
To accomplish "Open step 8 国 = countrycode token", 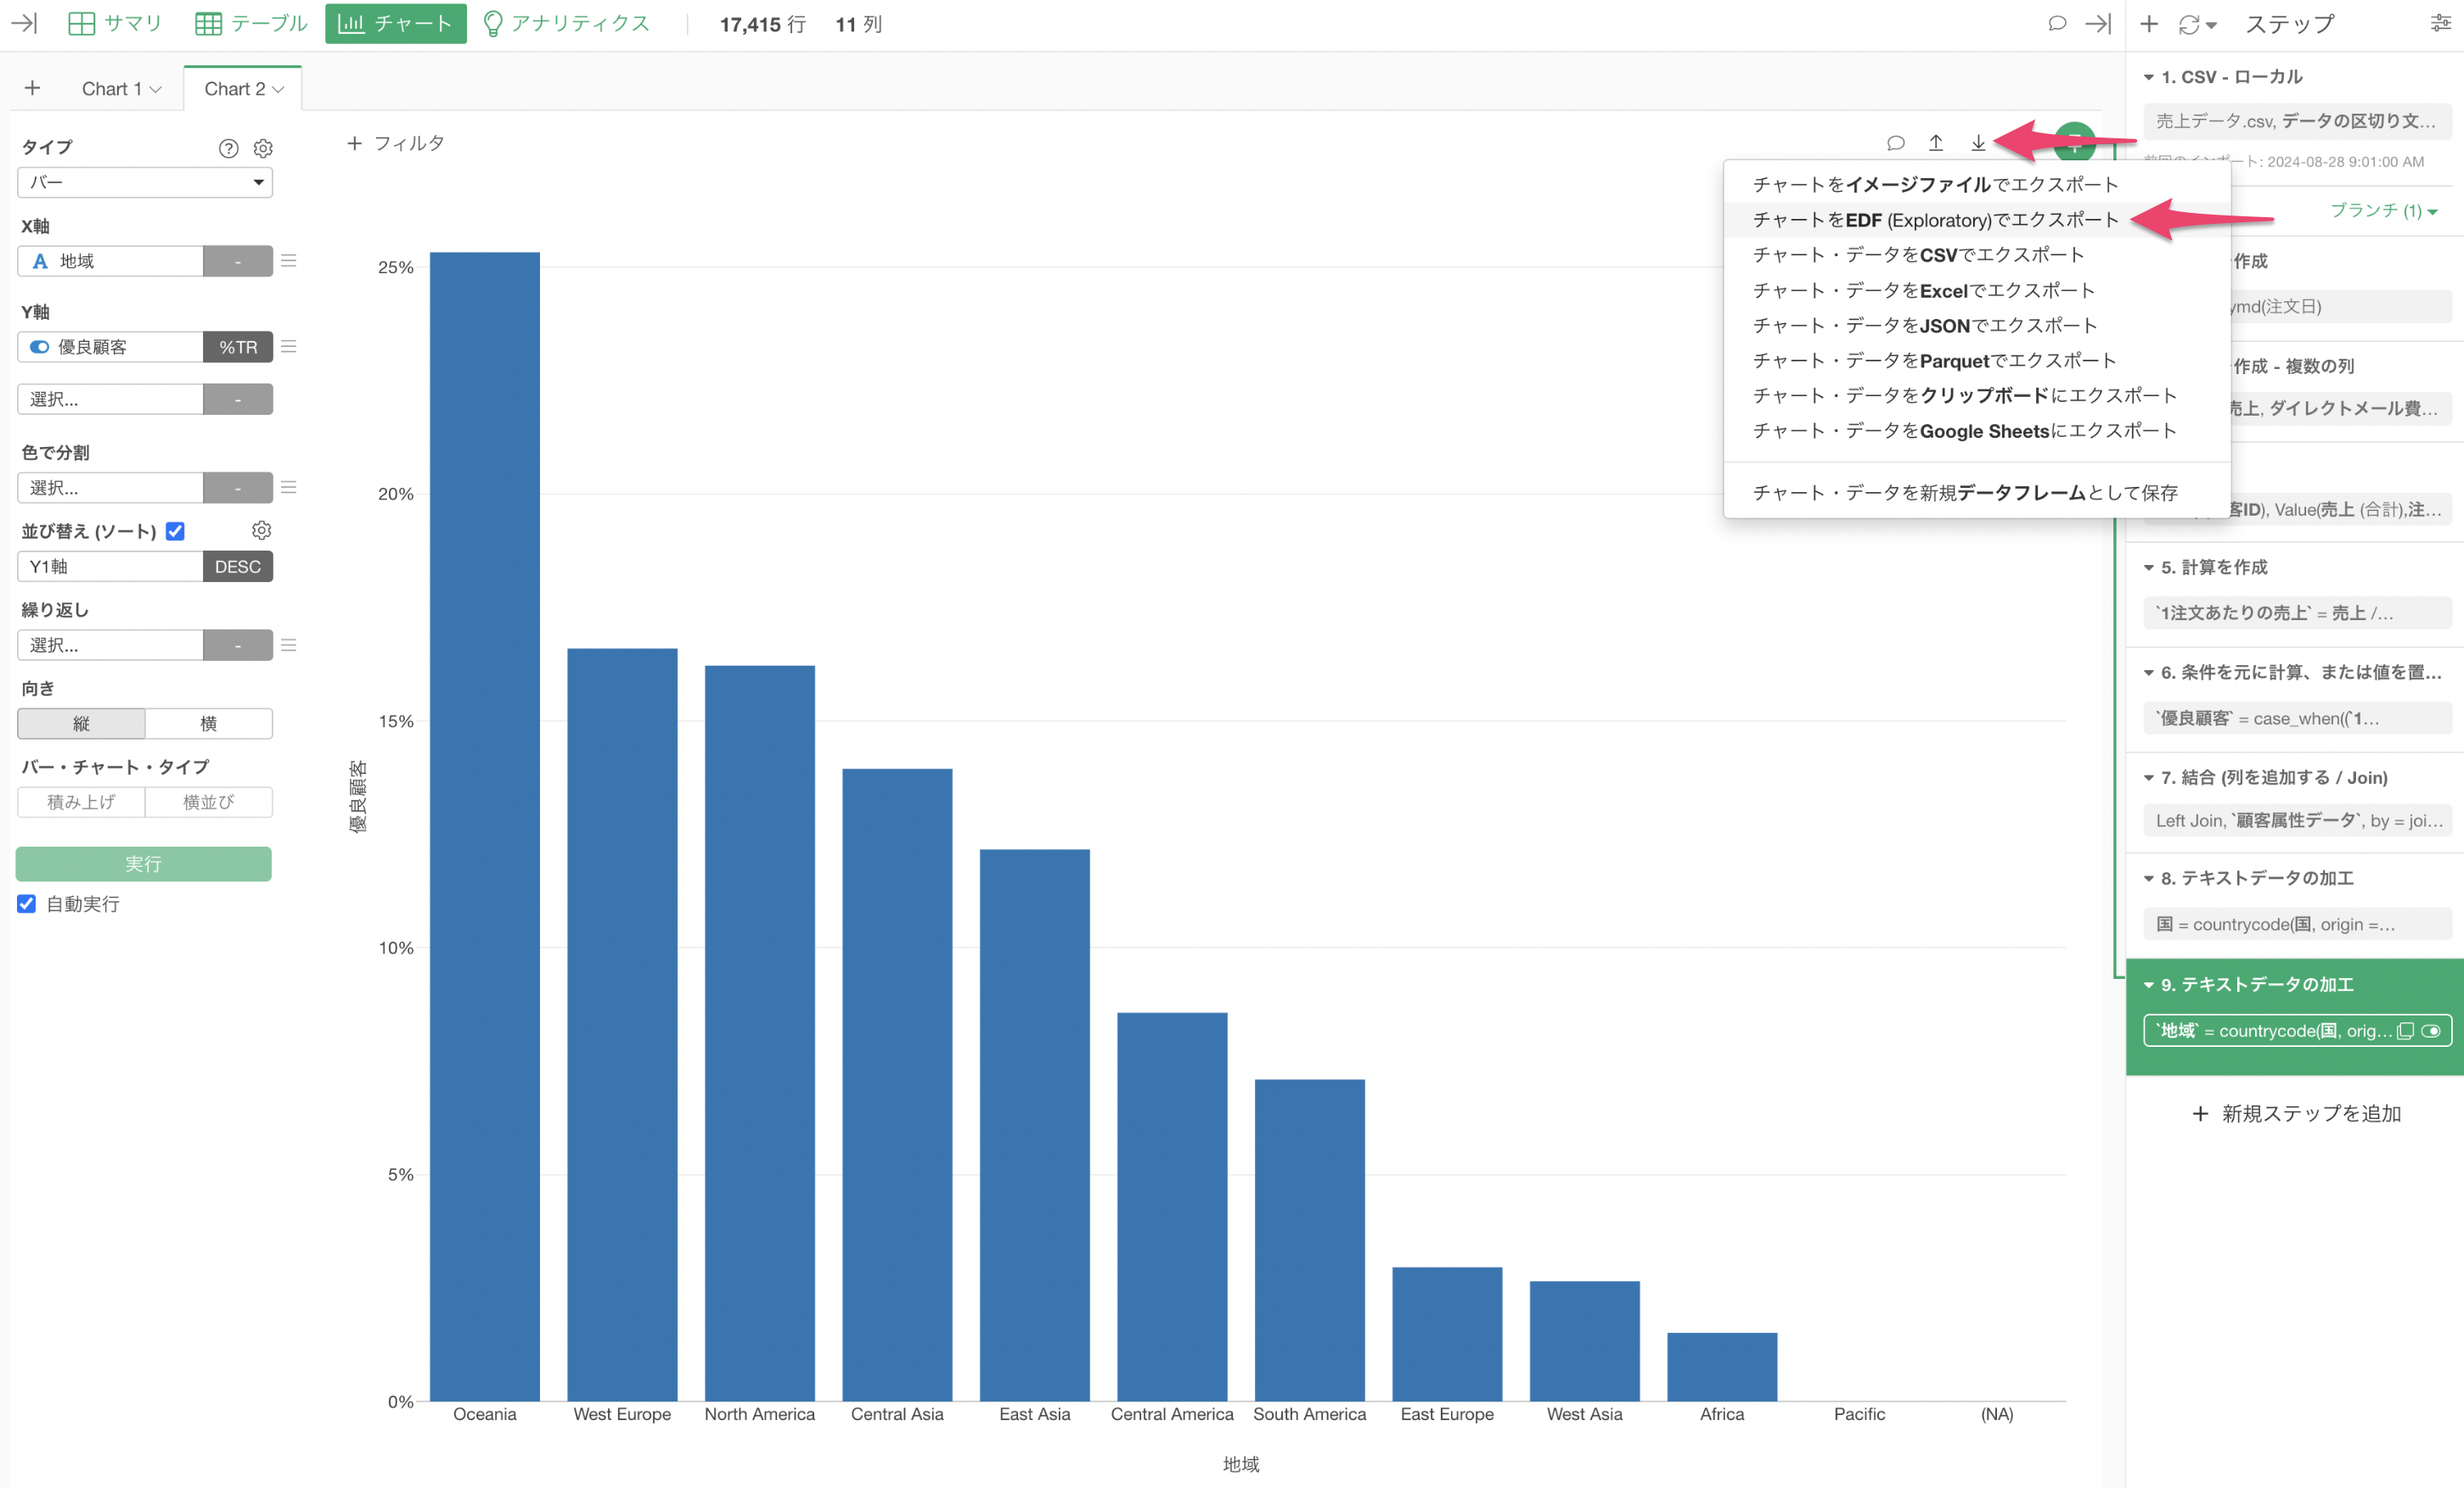I will 2297,925.
